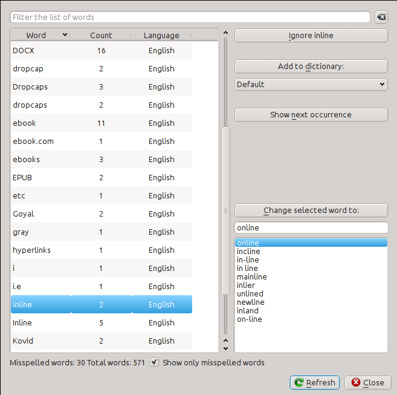This screenshot has width=397, height=395.
Task: Click the clear filter icon
Action: [x=381, y=17]
